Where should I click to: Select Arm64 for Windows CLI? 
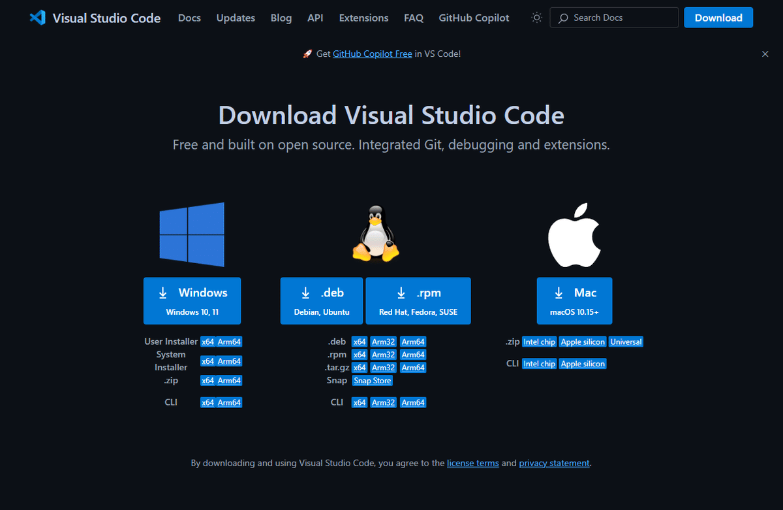click(x=230, y=403)
